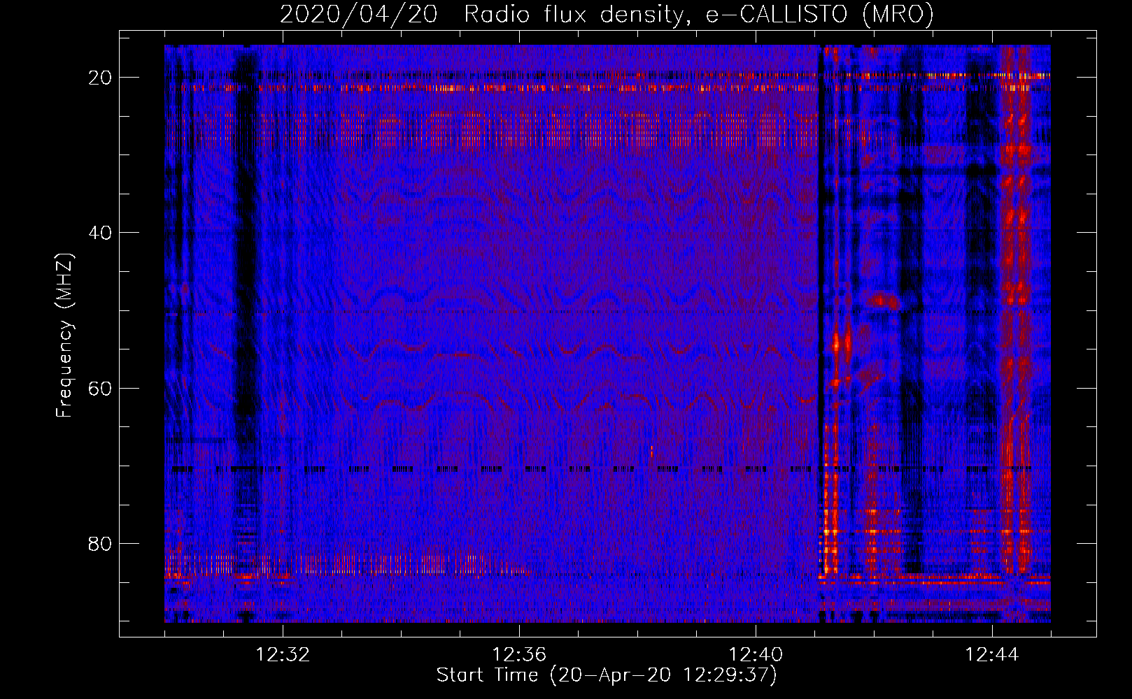Click the date "2020/04/20" in the title
Screen dimensions: 1132x699
click(359, 14)
